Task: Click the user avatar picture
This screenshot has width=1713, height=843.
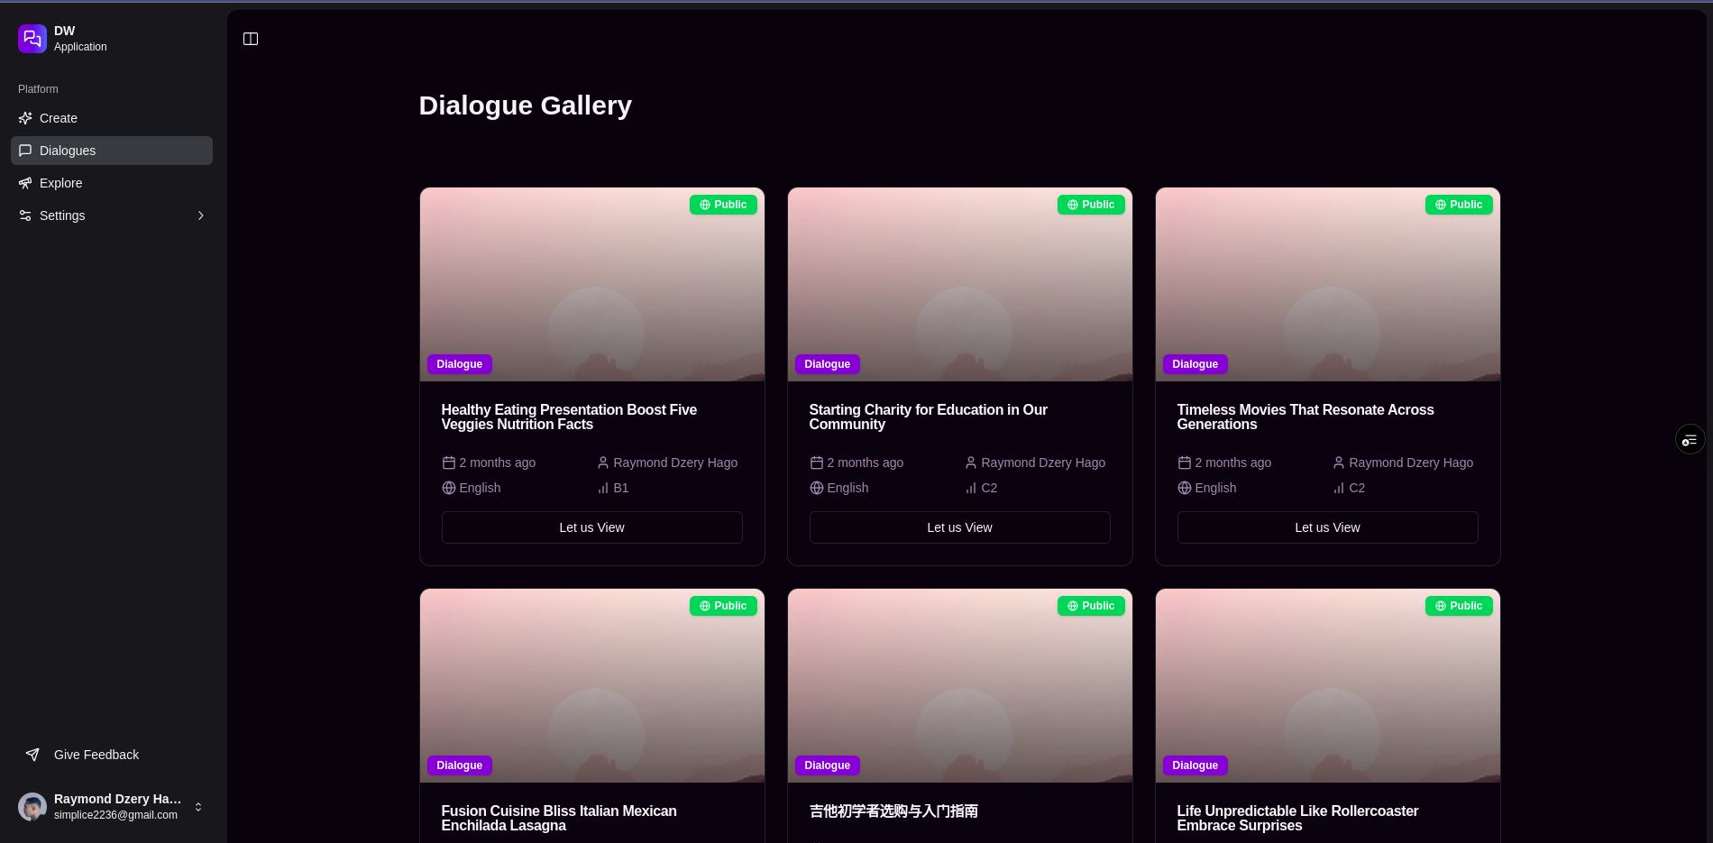Action: pyautogui.click(x=32, y=807)
